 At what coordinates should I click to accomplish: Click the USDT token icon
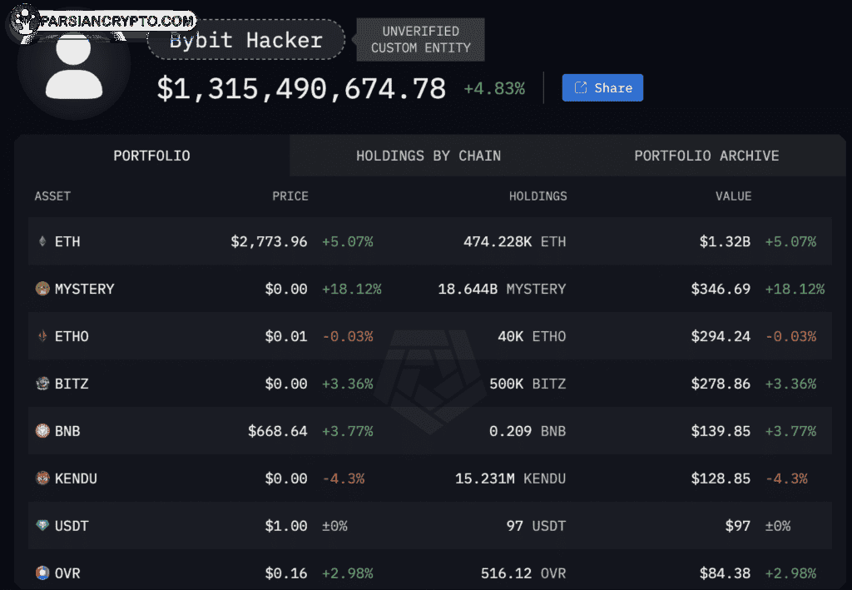(x=42, y=525)
